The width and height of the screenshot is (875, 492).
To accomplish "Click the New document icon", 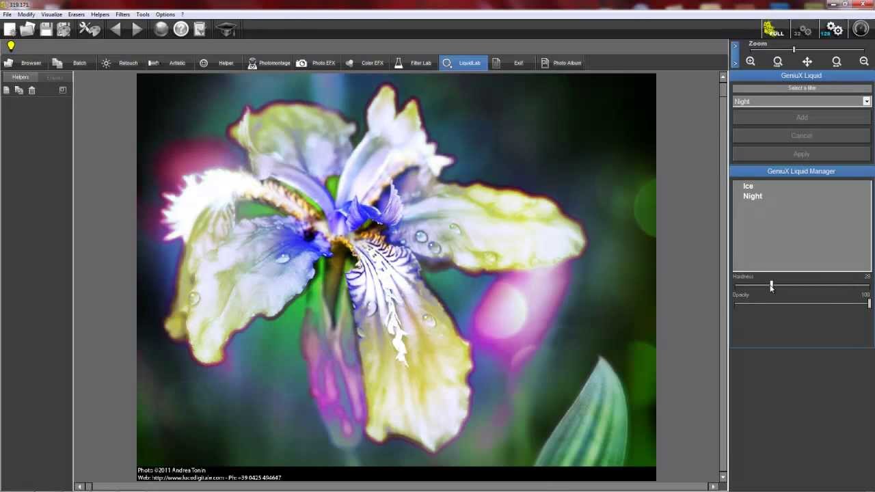I will (10, 29).
